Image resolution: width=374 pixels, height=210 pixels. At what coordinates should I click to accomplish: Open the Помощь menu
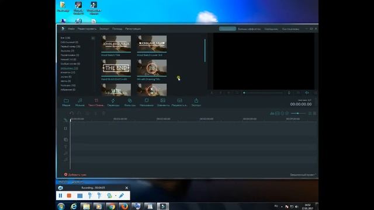pos(117,29)
